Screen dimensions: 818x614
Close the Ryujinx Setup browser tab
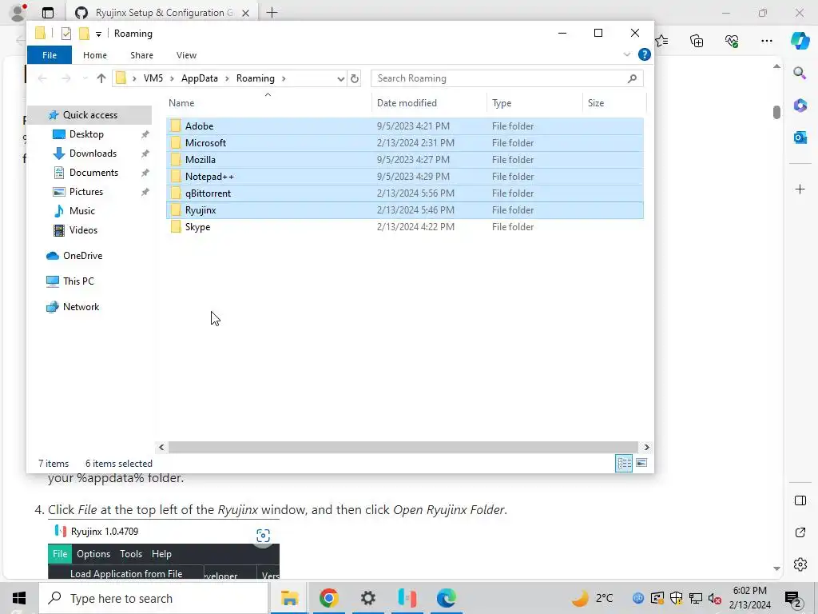click(x=245, y=13)
